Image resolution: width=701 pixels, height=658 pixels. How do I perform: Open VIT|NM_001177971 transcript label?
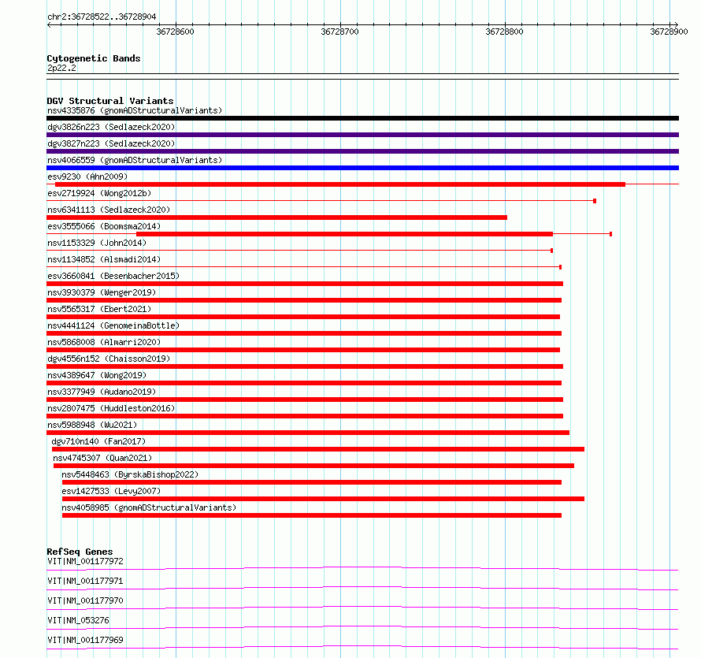coord(85,581)
